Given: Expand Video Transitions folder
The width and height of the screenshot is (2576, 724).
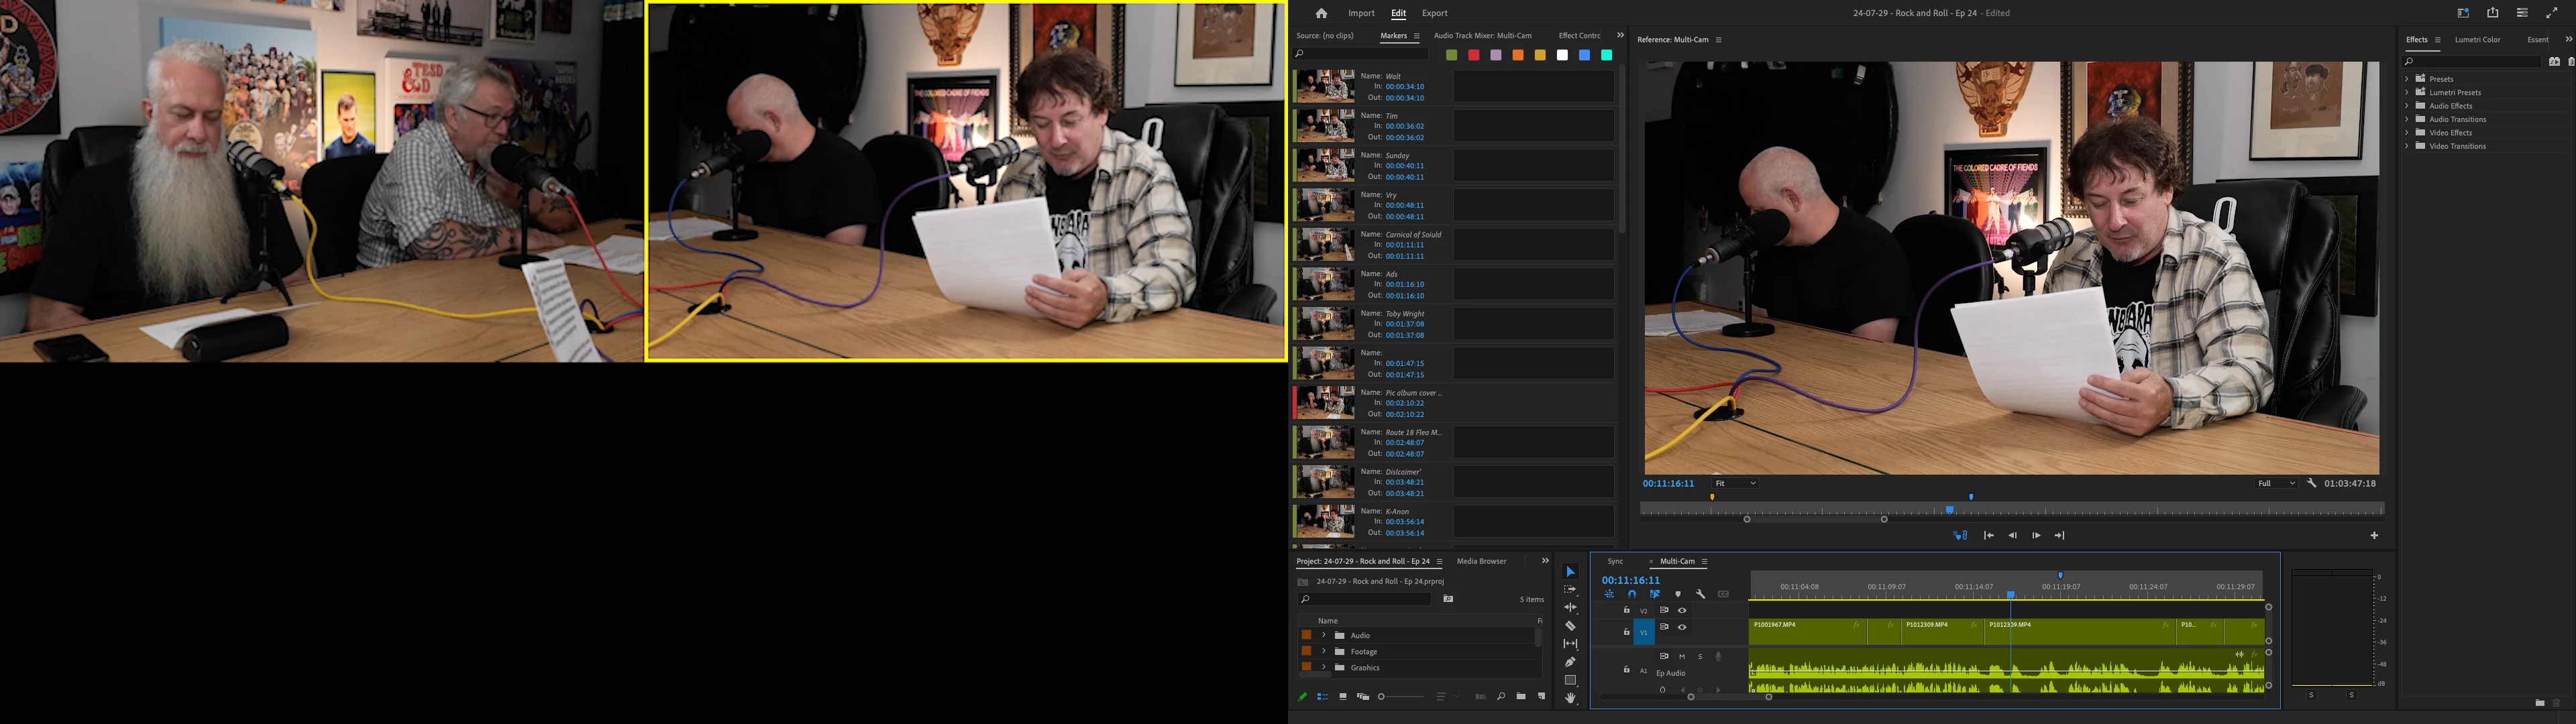Looking at the screenshot, I should [2407, 146].
